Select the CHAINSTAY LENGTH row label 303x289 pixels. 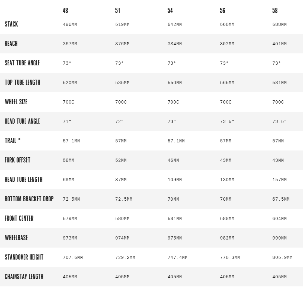pyautogui.click(x=24, y=277)
